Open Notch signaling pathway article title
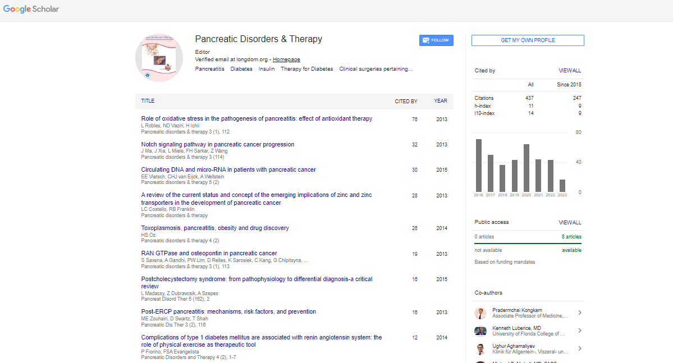The image size is (673, 363). (x=218, y=144)
